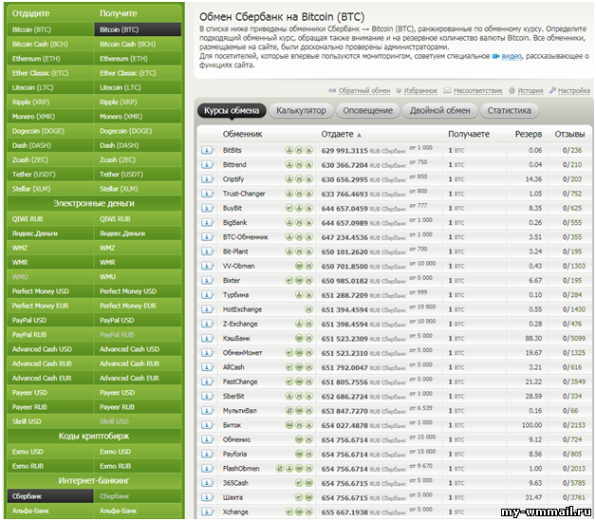Open info icon for Bittrend row
The height and width of the screenshot is (521, 596).
click(x=207, y=164)
